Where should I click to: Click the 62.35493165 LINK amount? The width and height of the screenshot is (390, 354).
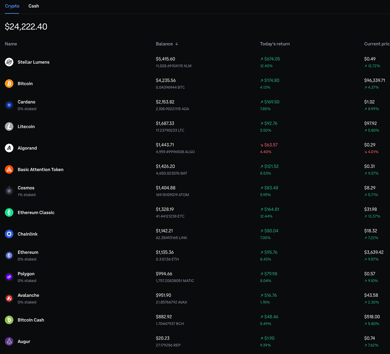click(x=172, y=238)
